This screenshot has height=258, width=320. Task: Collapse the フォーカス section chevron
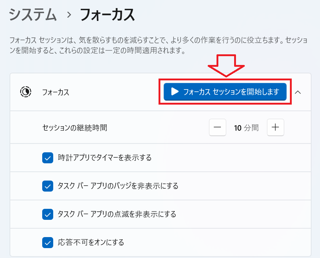point(298,92)
